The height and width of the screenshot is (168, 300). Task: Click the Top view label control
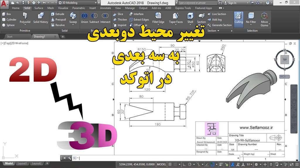[7, 43]
